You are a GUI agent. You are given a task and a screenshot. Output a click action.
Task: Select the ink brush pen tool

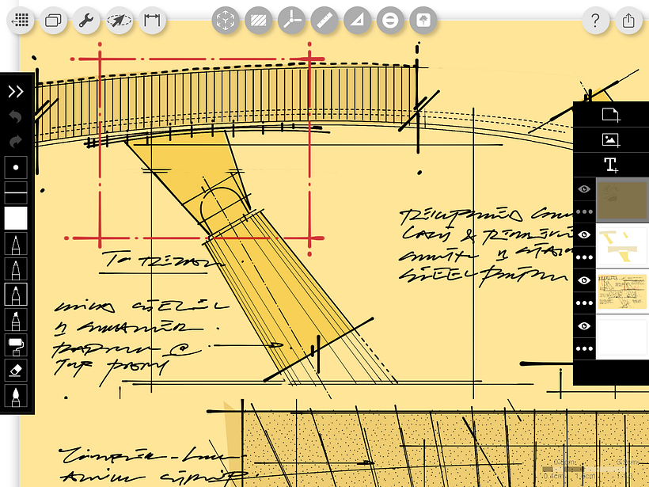[x=16, y=396]
